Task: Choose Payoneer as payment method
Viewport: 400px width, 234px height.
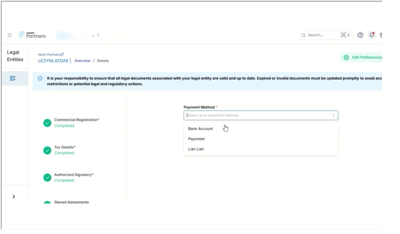Action: (x=196, y=139)
